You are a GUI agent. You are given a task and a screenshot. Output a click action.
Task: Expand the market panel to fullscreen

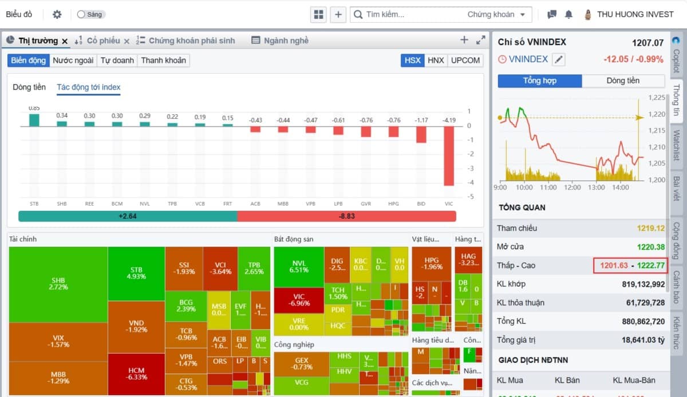point(481,40)
